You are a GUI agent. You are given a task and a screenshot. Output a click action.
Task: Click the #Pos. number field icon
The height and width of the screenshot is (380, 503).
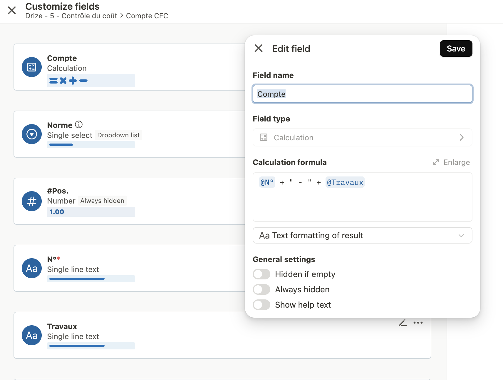[32, 201]
